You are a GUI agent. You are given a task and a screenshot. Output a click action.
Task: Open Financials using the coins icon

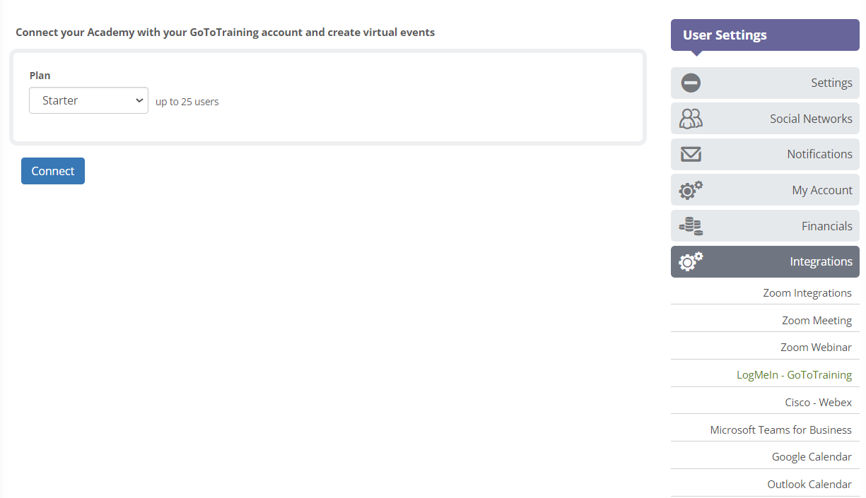pos(690,225)
